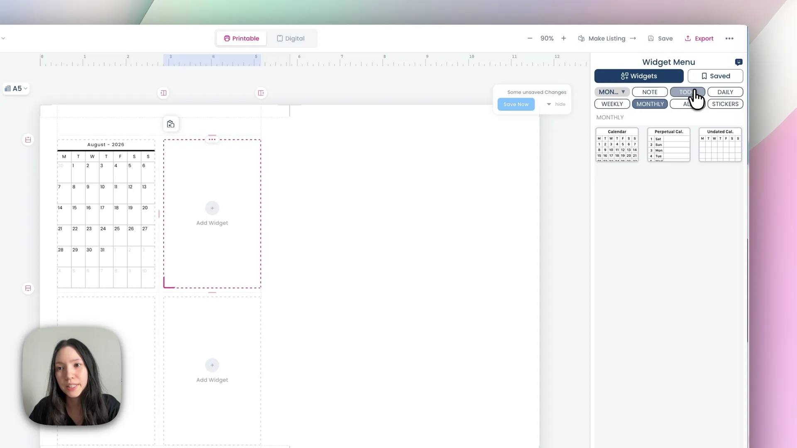Expand the top-left collapse chevron
The image size is (797, 448).
click(x=3, y=39)
